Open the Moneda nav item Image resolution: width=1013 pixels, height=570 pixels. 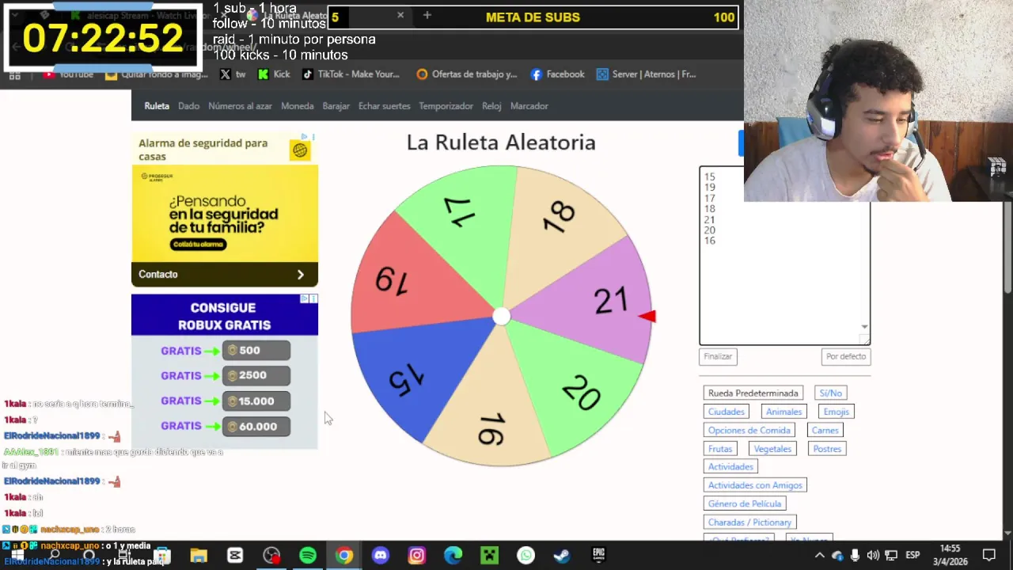[x=298, y=106]
